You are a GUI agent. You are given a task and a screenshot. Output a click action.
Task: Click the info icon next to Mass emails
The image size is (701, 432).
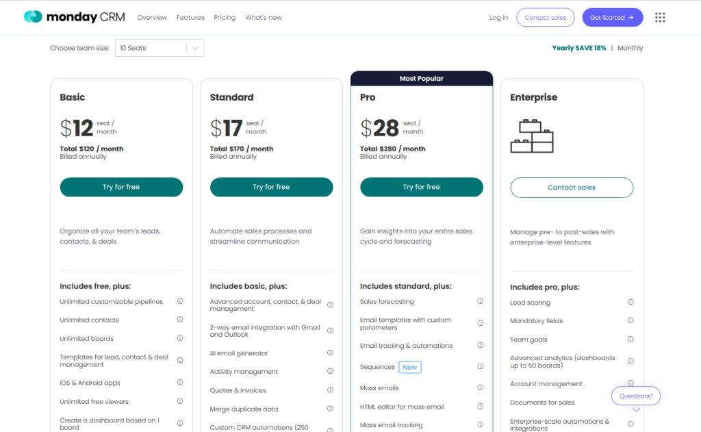(481, 386)
